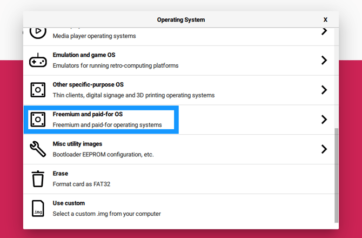Expand the Misc utility images chevron
The width and height of the screenshot is (362, 238).
[324, 149]
